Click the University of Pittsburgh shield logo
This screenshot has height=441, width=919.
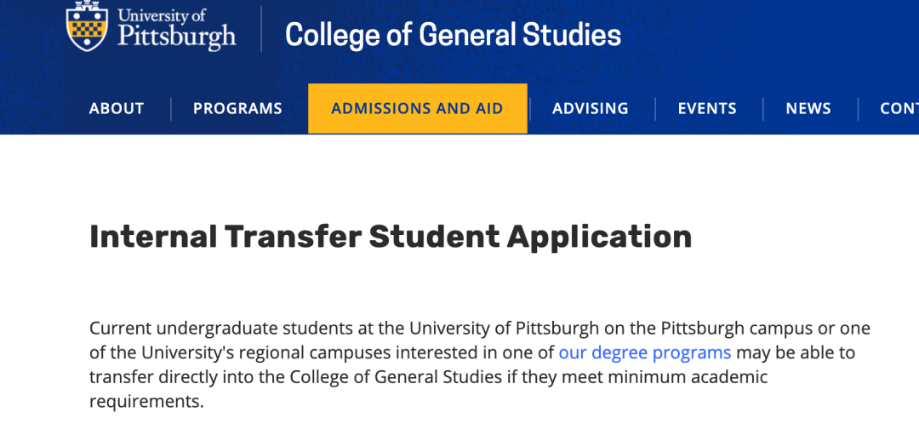coord(88,27)
